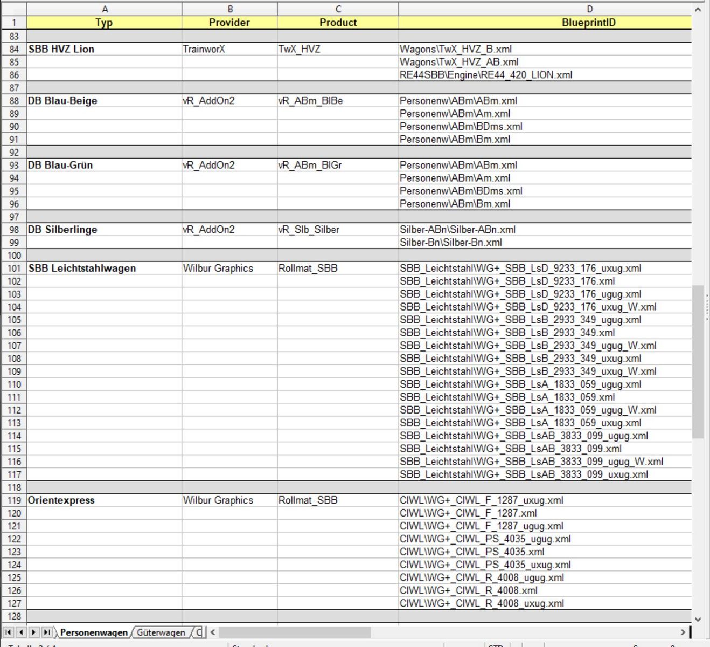
Task: Click the DB Blau-Grün cell
Action: click(105, 165)
